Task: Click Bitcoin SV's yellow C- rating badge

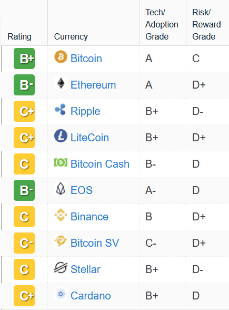Action: (24, 243)
